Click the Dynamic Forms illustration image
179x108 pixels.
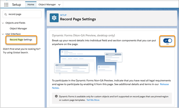(88, 62)
